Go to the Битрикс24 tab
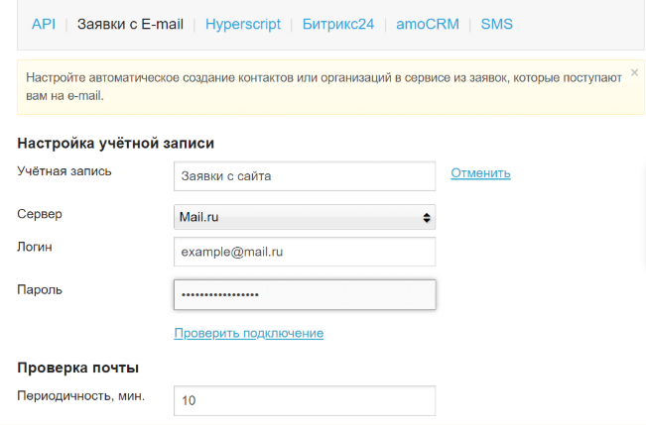 coord(338,24)
